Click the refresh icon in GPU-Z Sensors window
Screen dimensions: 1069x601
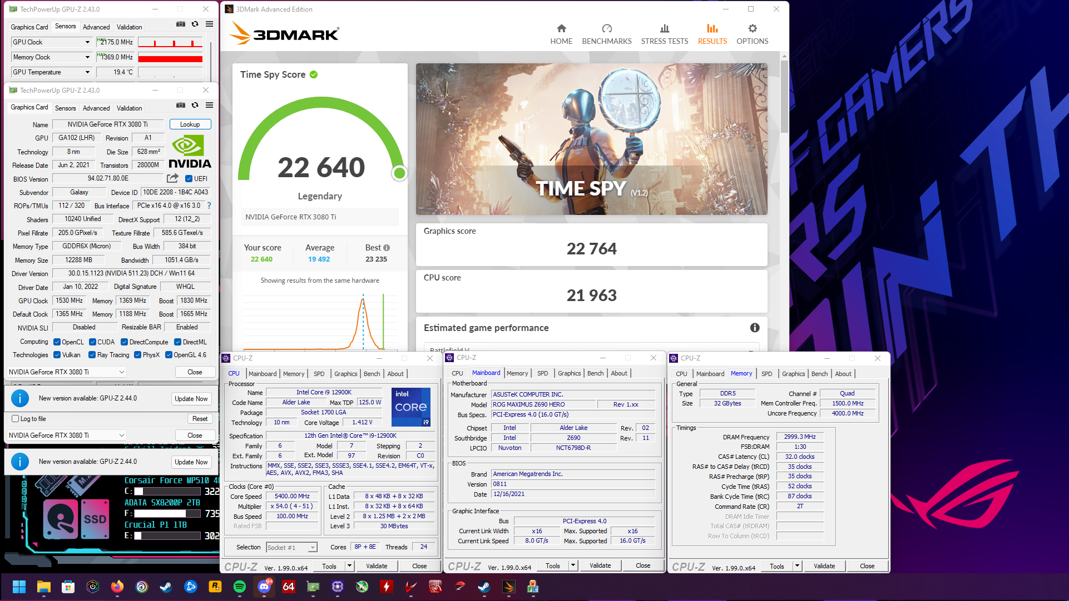(x=195, y=24)
